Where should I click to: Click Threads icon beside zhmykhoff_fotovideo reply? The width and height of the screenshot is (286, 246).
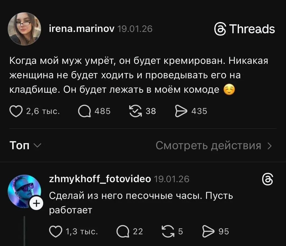[268, 179]
